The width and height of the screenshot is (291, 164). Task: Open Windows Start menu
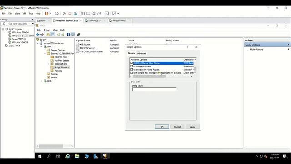click(x=40, y=156)
